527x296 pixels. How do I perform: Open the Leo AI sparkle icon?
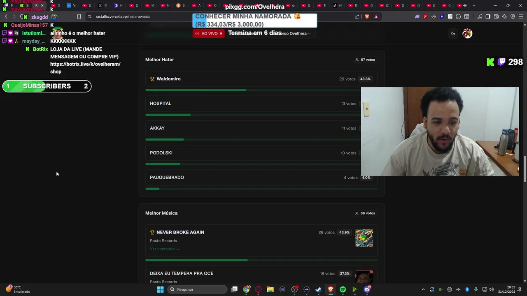504,16
